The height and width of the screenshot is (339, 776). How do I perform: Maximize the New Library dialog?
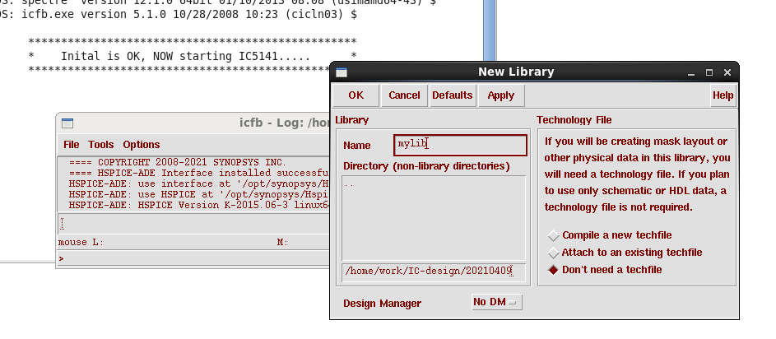[x=709, y=72]
